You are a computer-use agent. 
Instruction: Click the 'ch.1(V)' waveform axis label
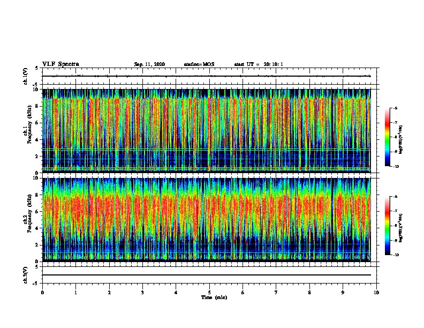click(26, 76)
